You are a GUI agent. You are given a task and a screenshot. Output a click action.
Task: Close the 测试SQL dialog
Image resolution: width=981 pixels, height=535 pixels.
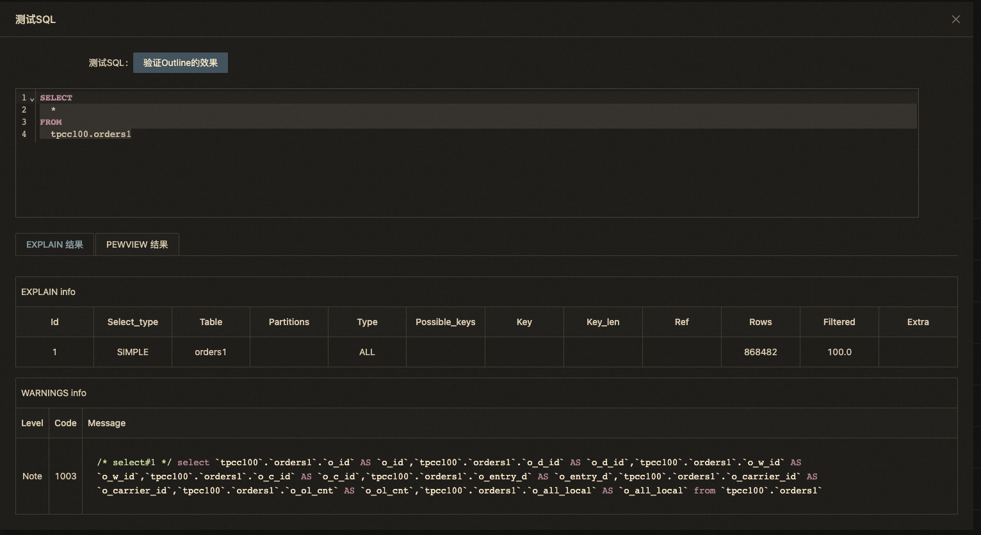[x=955, y=19]
